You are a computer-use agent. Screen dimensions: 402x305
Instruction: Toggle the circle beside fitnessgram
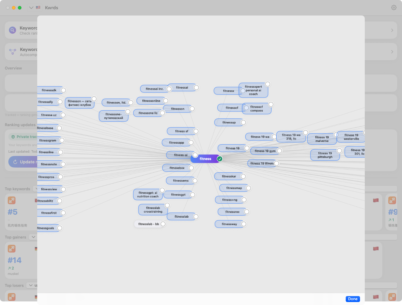62,140
